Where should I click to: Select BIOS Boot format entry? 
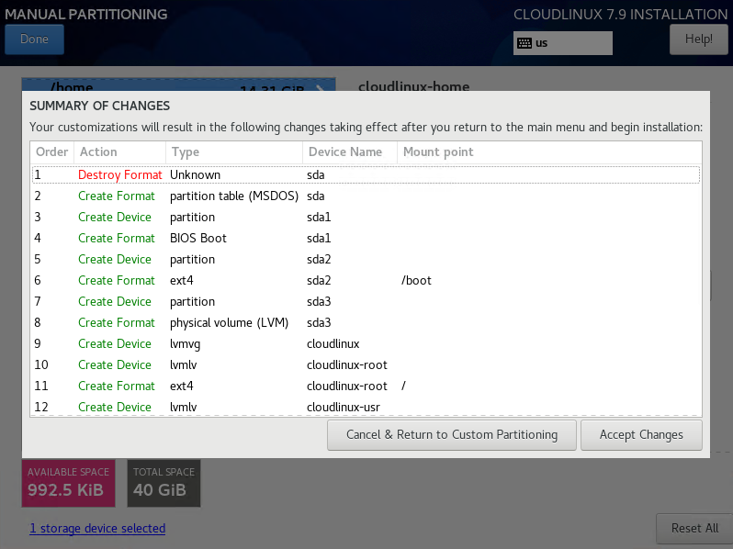[198, 239]
